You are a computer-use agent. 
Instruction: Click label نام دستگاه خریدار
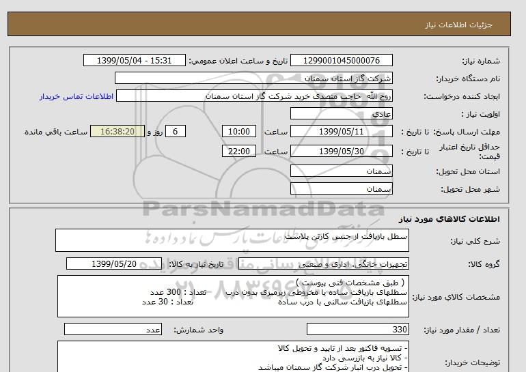[468, 78]
